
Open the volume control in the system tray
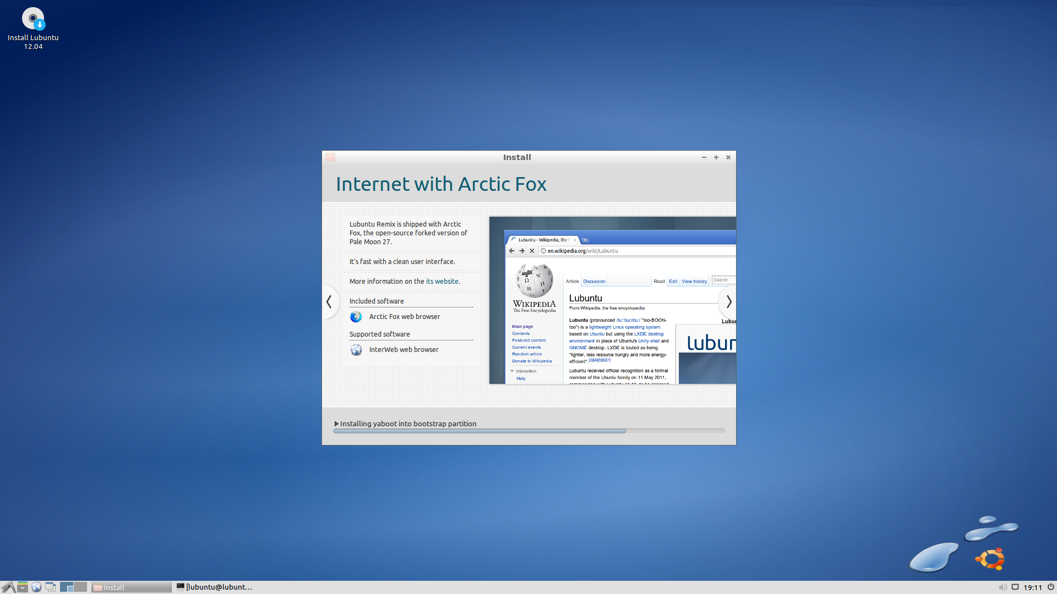tap(1003, 587)
